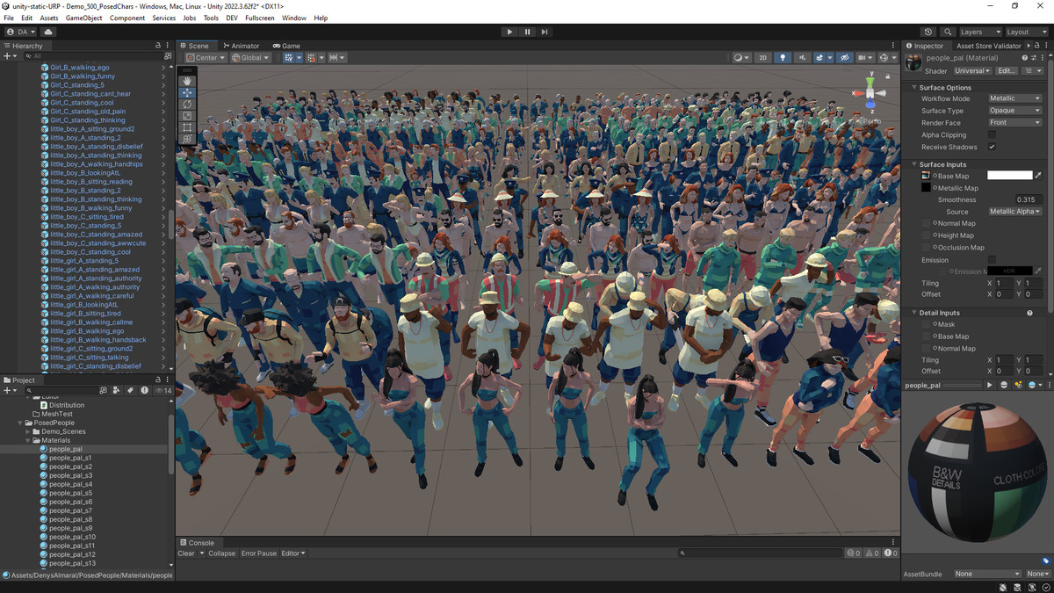Image resolution: width=1054 pixels, height=593 pixels.
Task: Search by label in Project panel
Action: coord(131,390)
